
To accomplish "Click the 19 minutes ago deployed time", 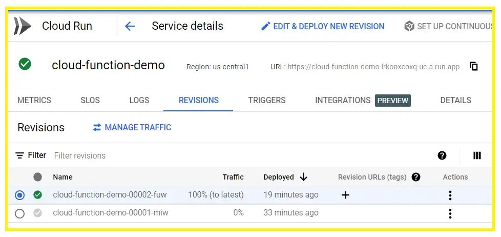I will pos(291,195).
